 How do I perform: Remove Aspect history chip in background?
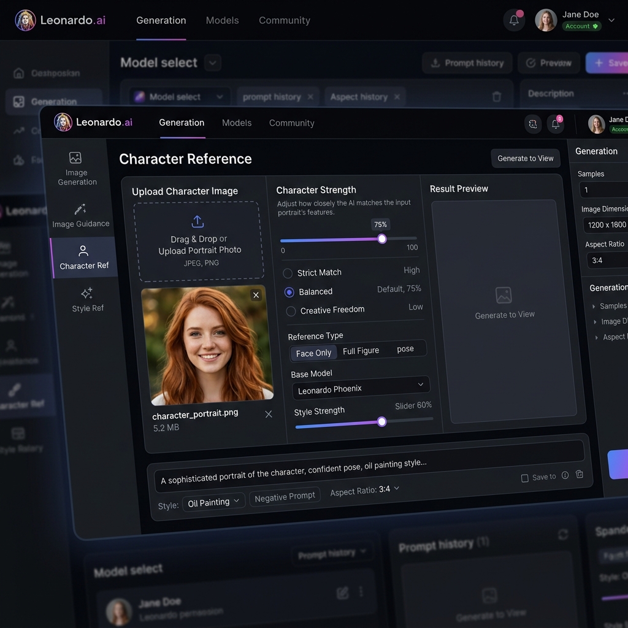[x=397, y=97]
